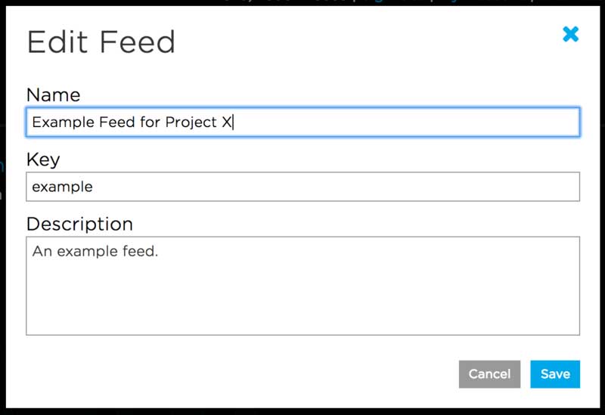The height and width of the screenshot is (415, 605).
Task: Click inside the Description text area
Action: 302,286
